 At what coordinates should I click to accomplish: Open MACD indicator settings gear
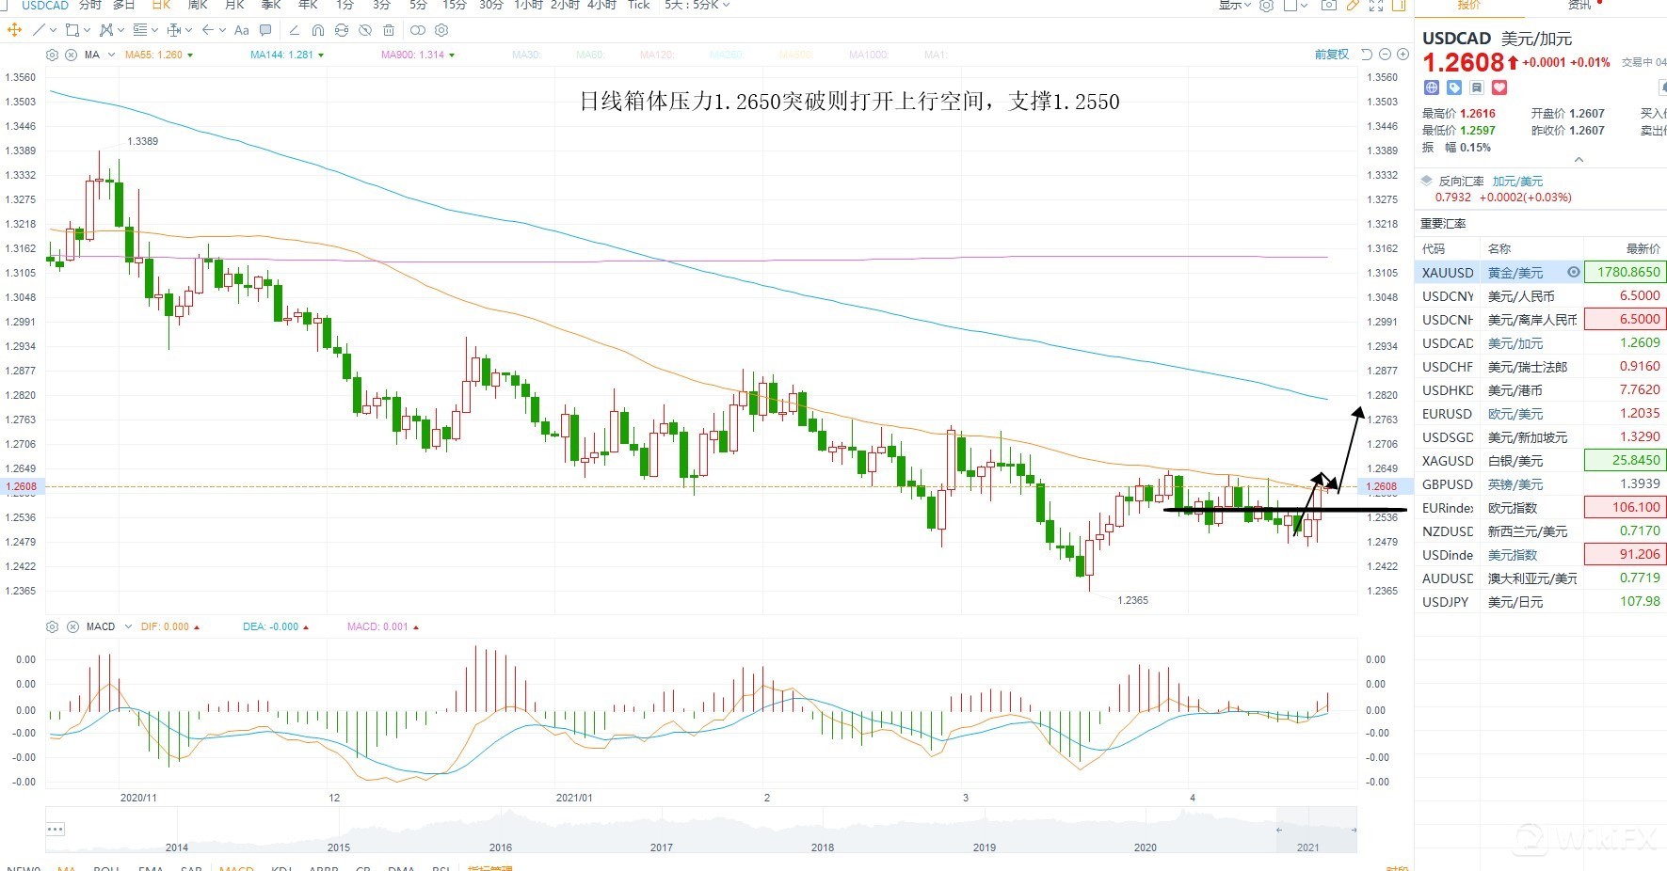point(53,626)
